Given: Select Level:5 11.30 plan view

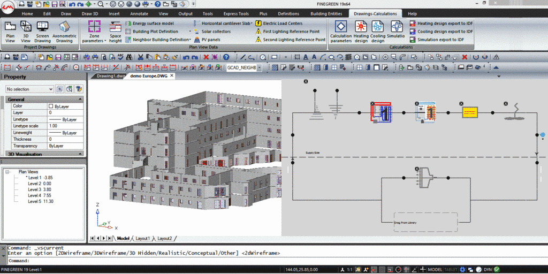Looking at the screenshot, I should pos(41,201).
